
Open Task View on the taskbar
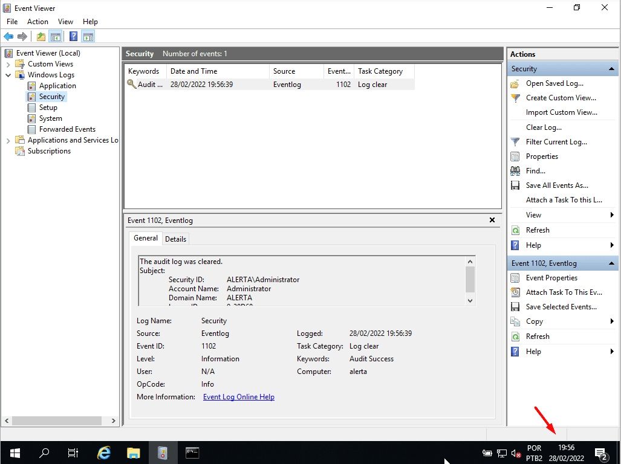73,453
